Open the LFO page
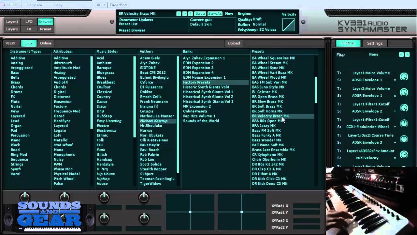This screenshot has width=417, height=235. pos(29,22)
